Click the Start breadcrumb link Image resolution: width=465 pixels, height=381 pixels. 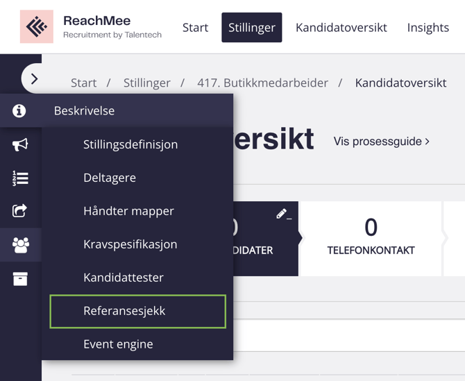pyautogui.click(x=83, y=83)
